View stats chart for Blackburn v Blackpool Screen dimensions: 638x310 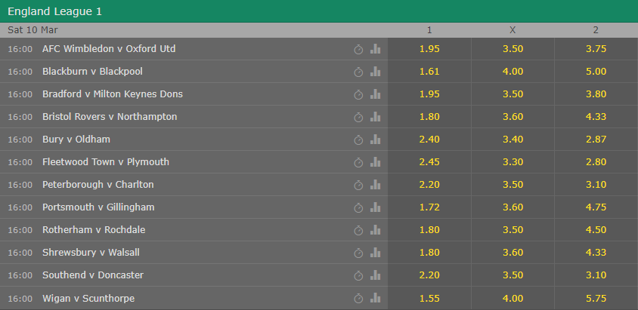[x=375, y=72]
